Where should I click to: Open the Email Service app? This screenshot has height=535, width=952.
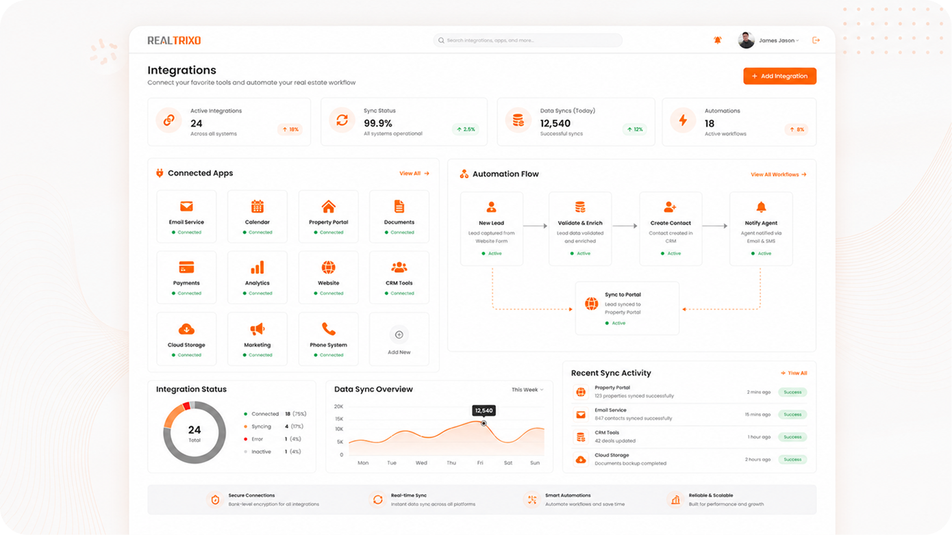click(x=186, y=217)
